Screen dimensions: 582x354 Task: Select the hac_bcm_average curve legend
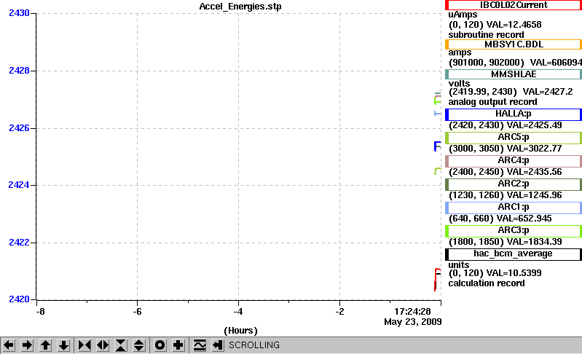click(x=514, y=254)
